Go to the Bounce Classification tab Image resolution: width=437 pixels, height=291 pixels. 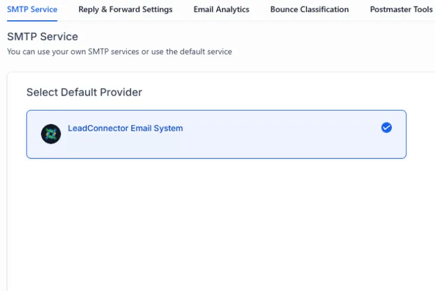[309, 10]
